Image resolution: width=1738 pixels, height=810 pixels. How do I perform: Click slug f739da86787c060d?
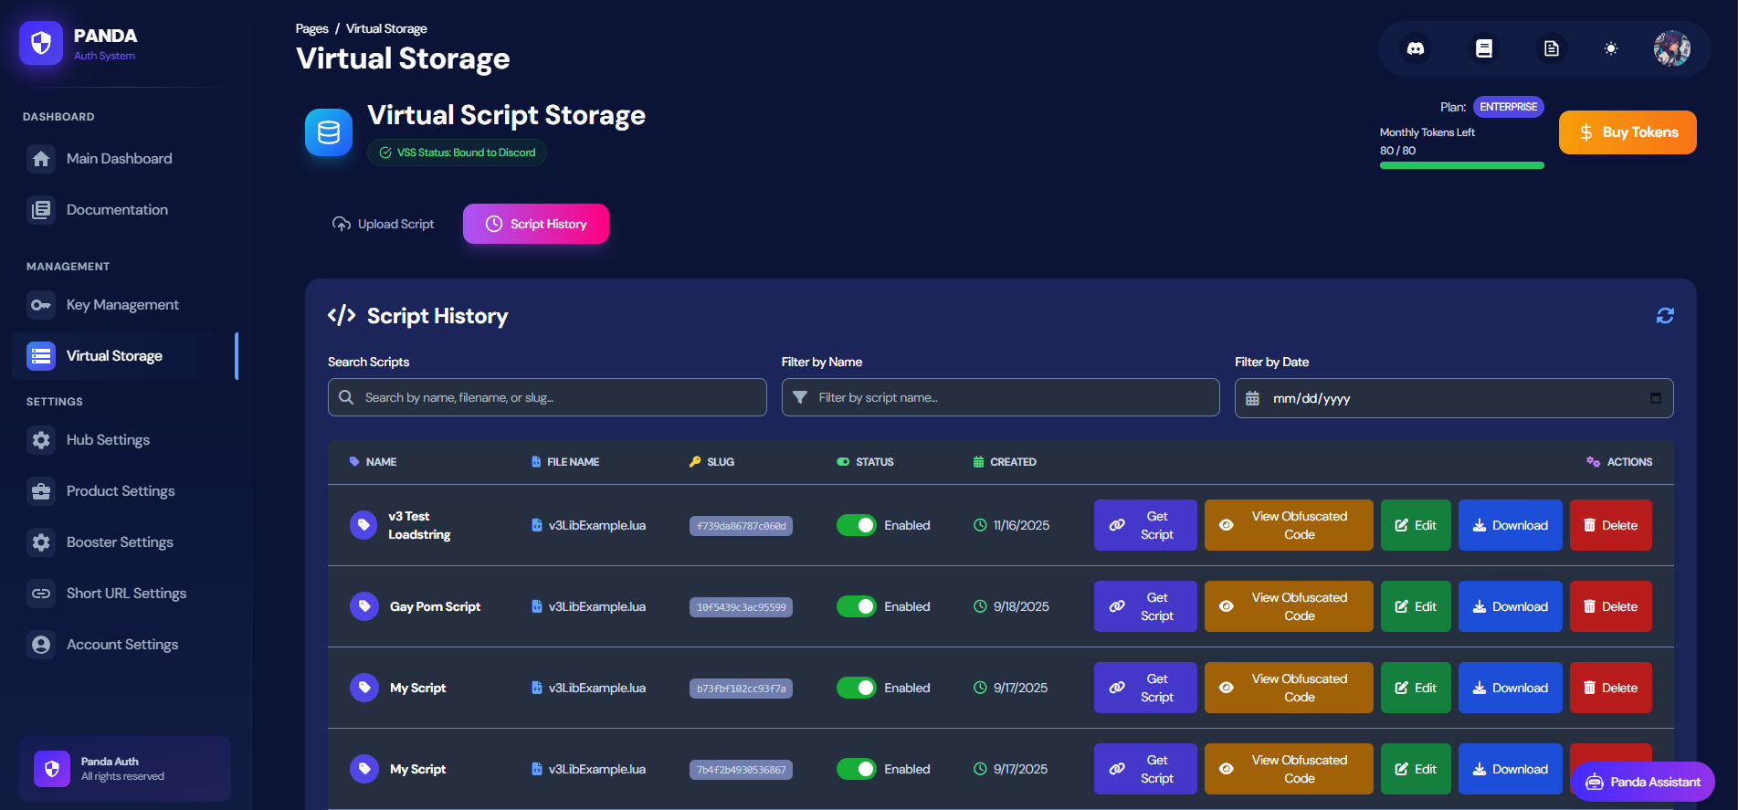tap(741, 526)
